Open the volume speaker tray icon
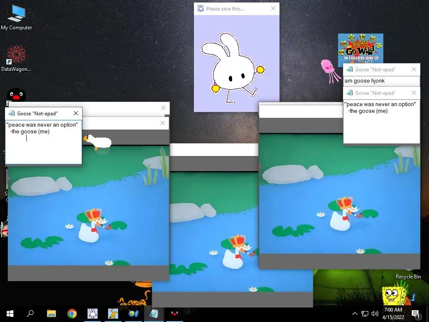 point(375,314)
